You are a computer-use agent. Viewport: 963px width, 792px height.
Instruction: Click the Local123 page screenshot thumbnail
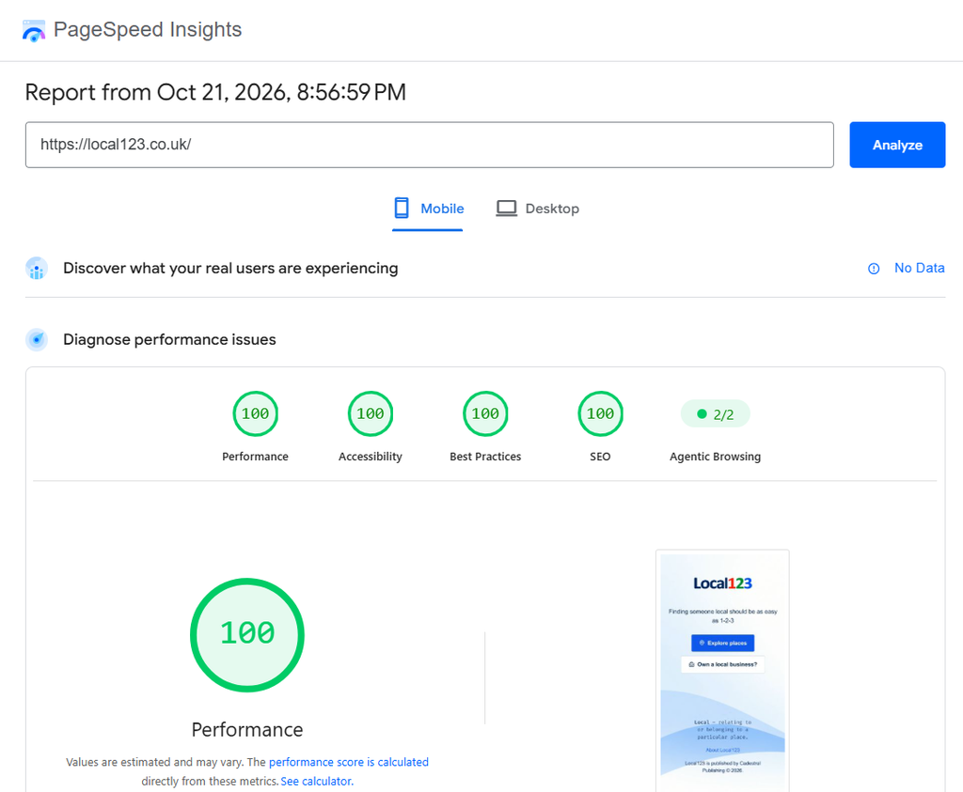[722, 671]
